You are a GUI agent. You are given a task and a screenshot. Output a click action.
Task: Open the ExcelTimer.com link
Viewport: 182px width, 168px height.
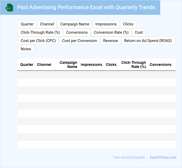(x=163, y=157)
